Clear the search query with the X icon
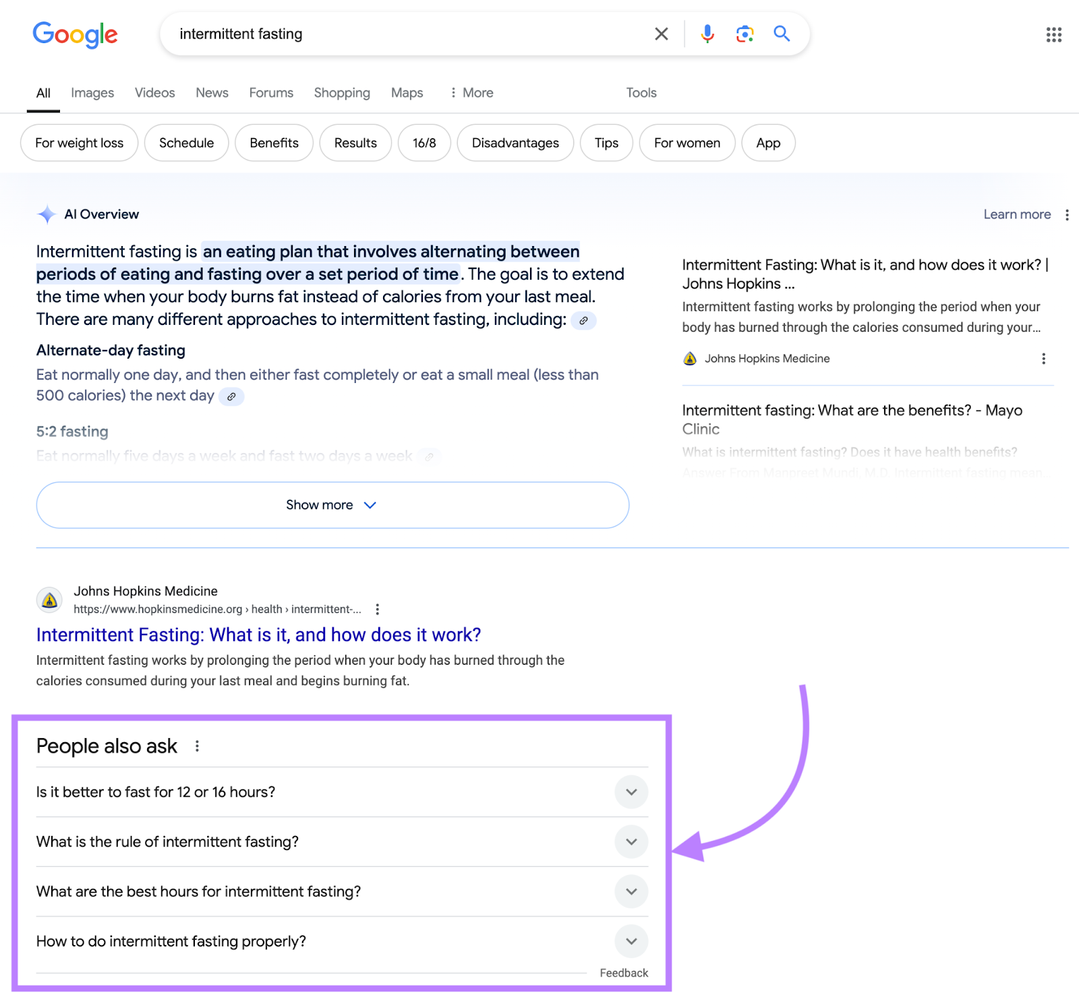Image resolution: width=1079 pixels, height=995 pixels. pyautogui.click(x=661, y=34)
